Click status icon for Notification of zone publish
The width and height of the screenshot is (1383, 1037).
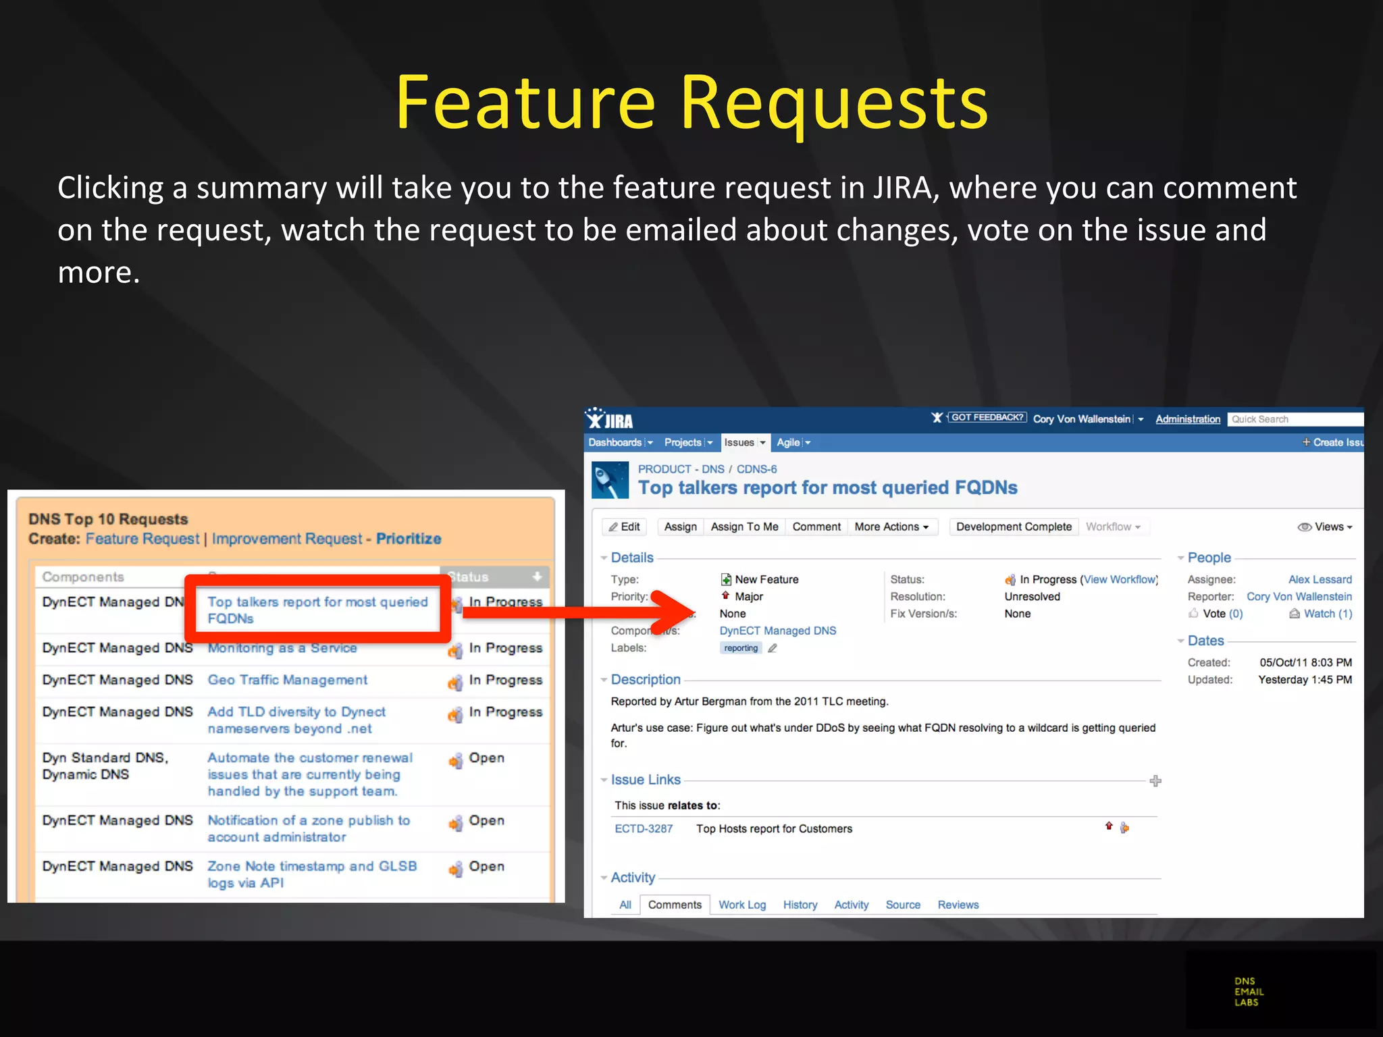click(455, 822)
